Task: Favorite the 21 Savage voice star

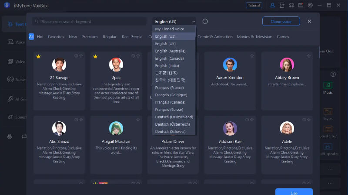Action: (81, 56)
